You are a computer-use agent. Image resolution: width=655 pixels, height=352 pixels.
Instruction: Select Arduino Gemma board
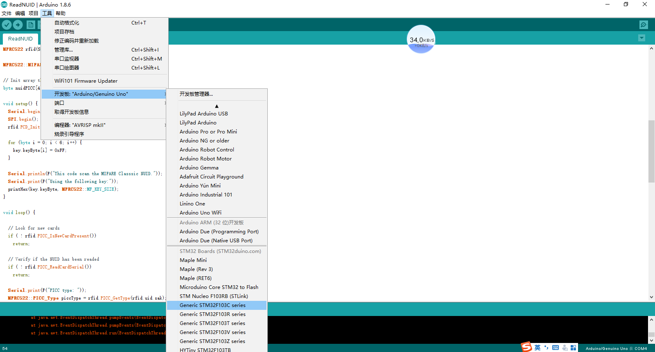point(217,168)
